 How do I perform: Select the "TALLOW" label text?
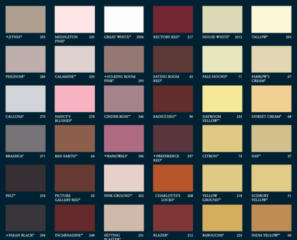pos(259,37)
